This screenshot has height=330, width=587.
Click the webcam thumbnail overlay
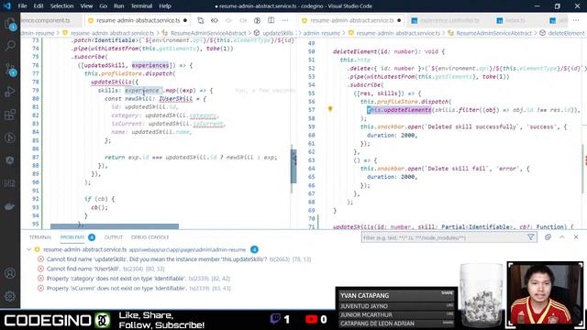click(x=545, y=294)
